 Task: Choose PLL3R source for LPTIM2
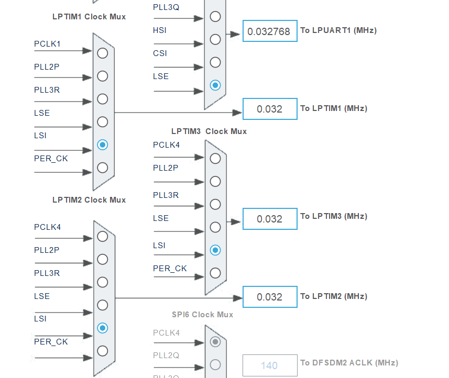point(102,282)
